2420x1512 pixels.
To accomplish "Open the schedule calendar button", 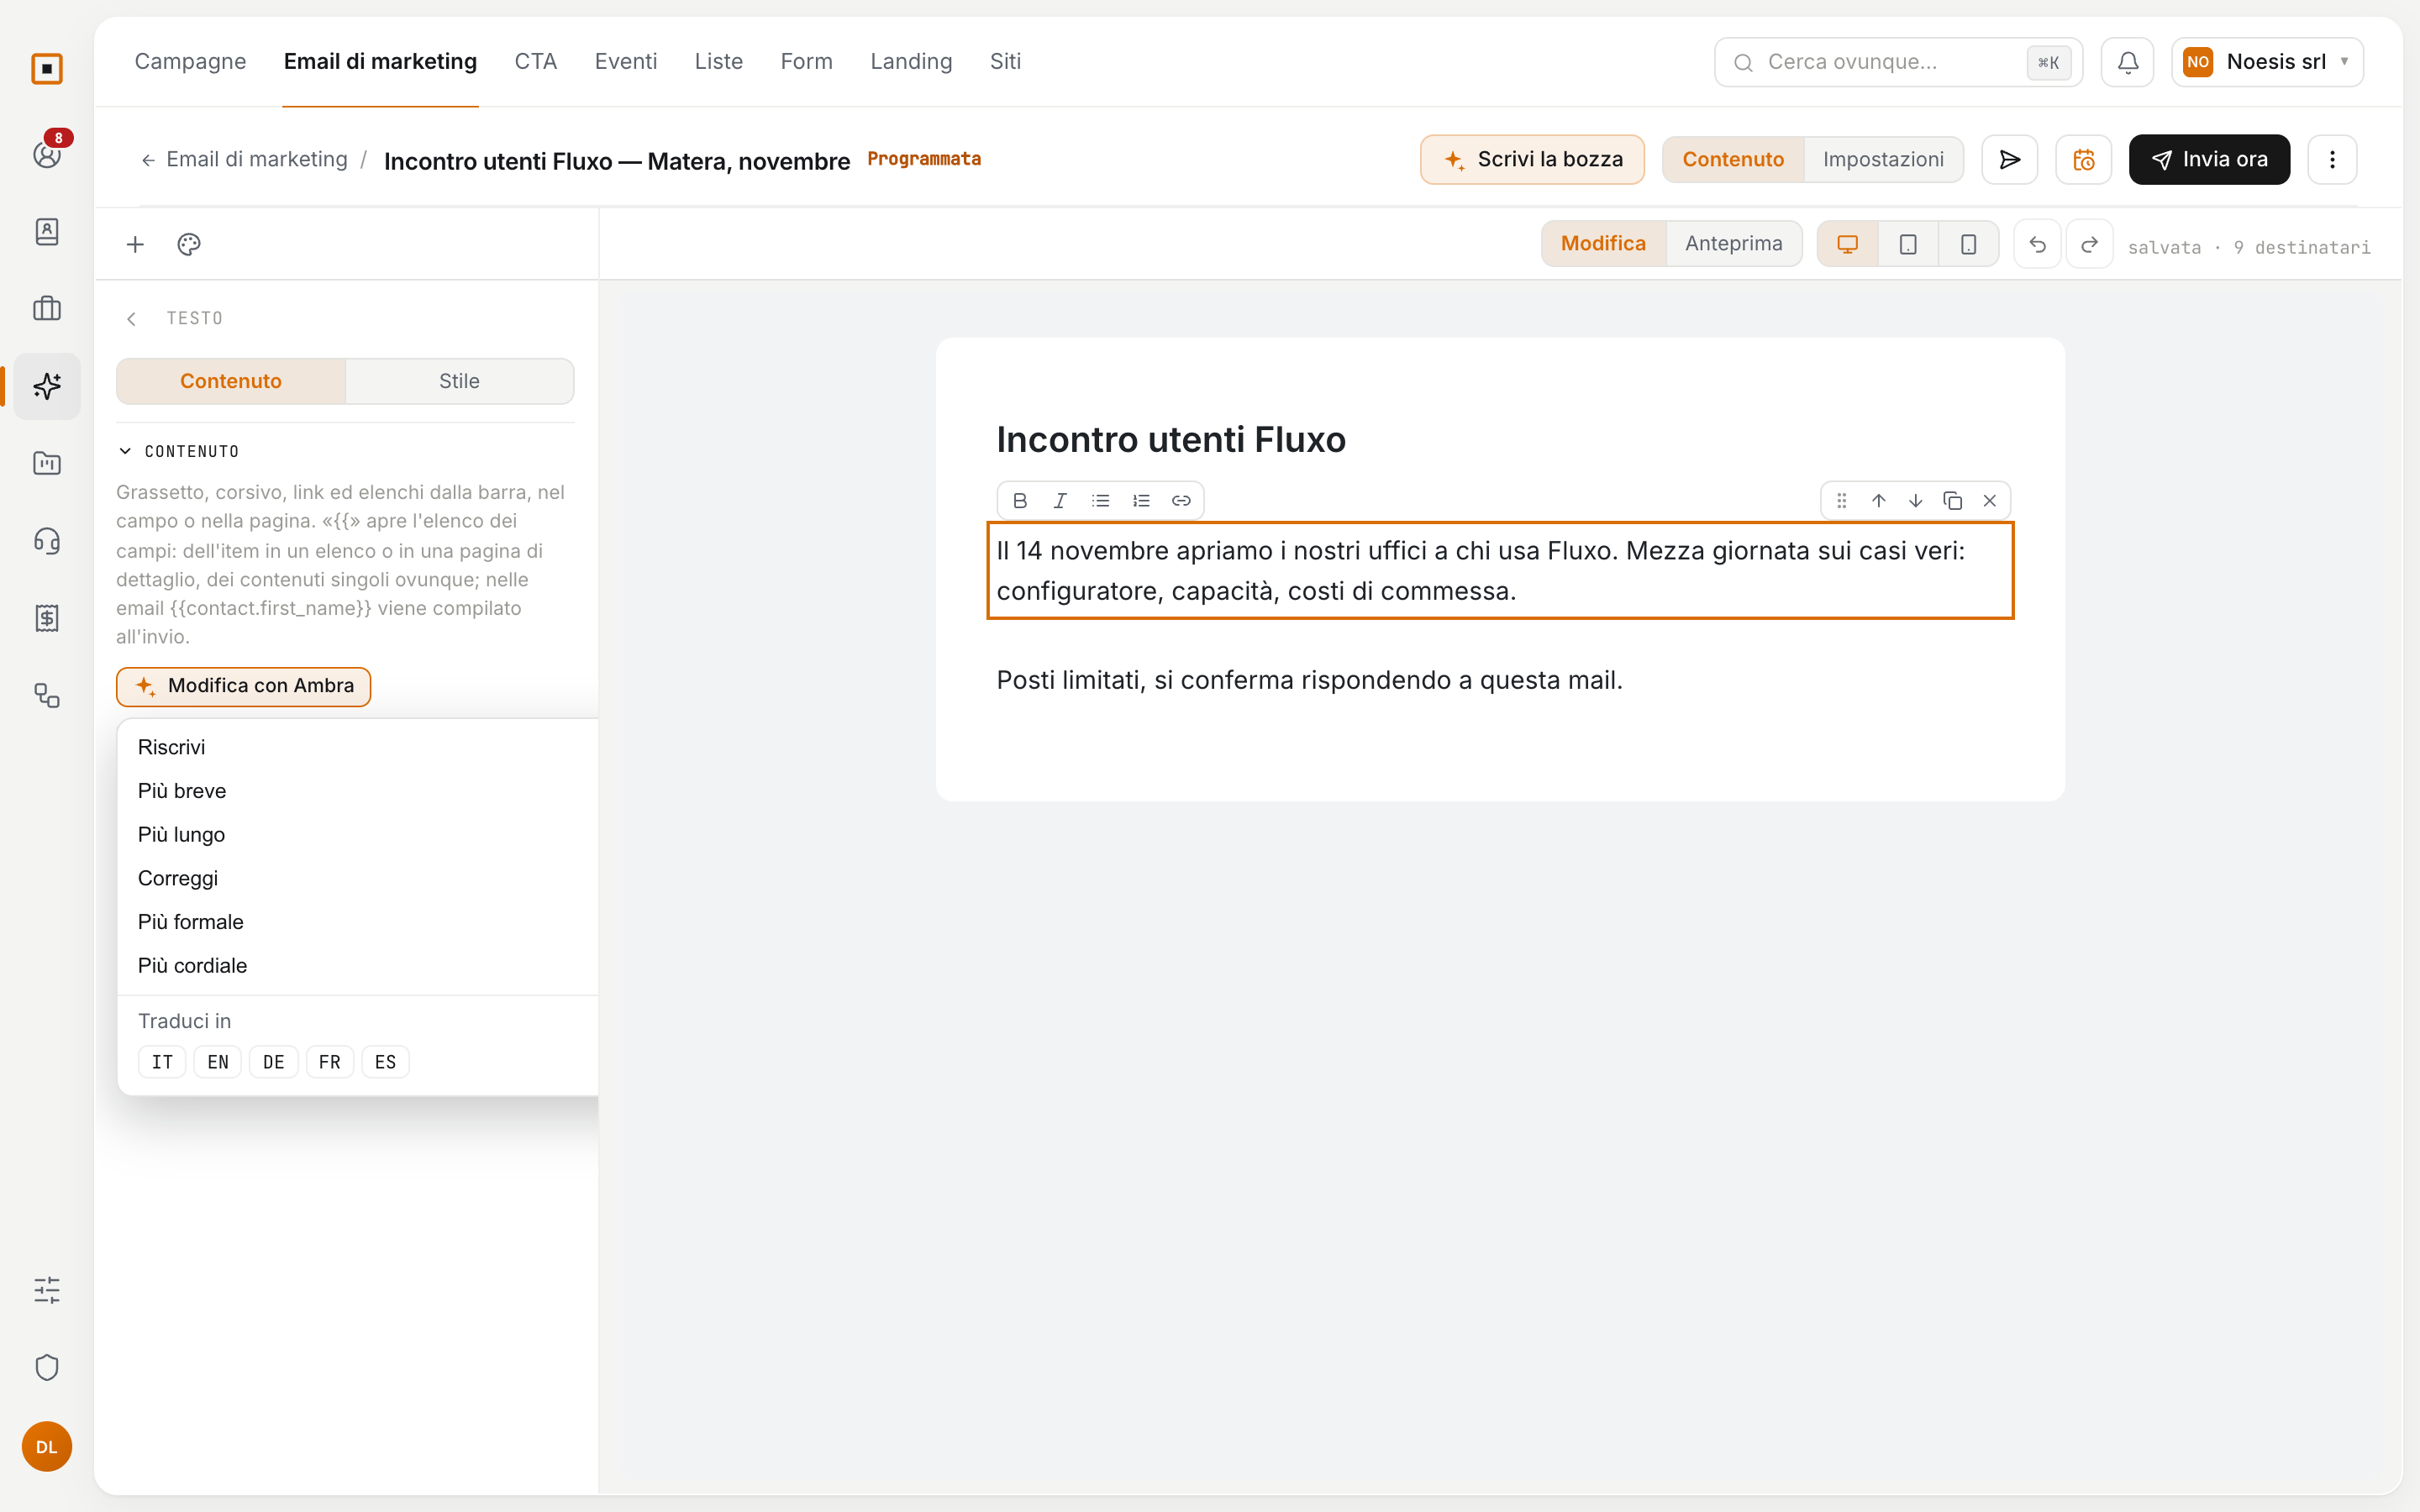I will [2083, 160].
